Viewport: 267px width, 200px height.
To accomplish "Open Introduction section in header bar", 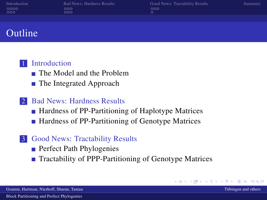I will 17,4.
